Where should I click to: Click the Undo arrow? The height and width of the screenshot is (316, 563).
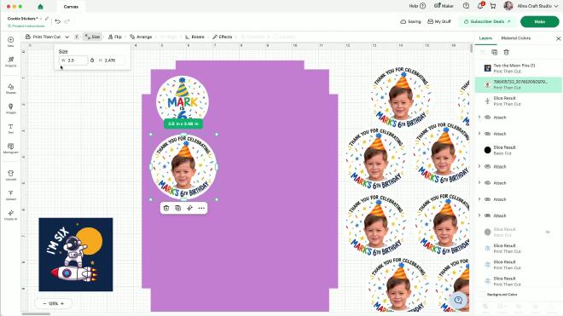tap(58, 21)
